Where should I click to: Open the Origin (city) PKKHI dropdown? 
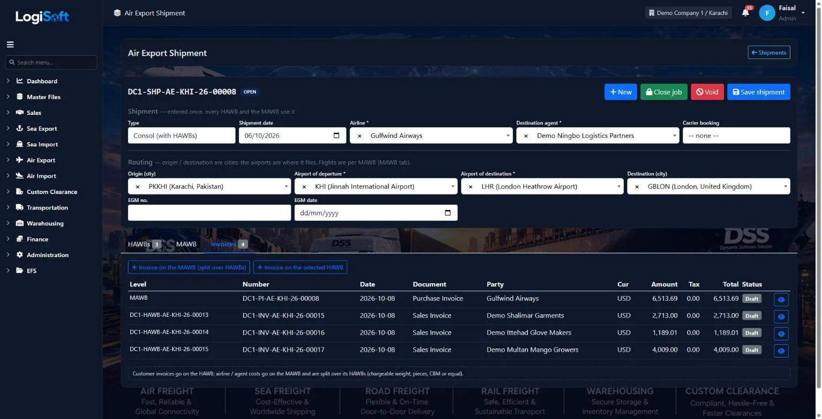point(209,187)
